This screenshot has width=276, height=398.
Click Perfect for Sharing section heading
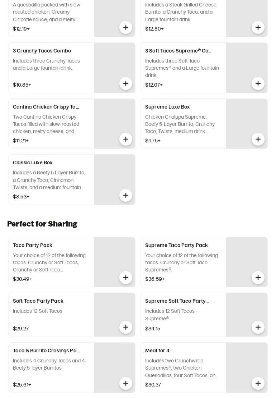click(x=42, y=224)
